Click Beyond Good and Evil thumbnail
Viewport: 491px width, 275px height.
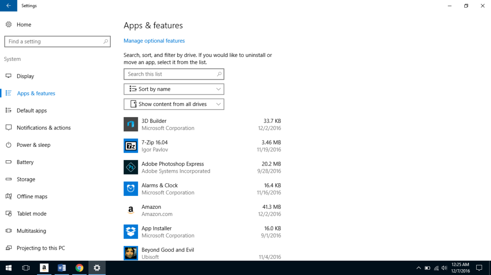click(131, 253)
